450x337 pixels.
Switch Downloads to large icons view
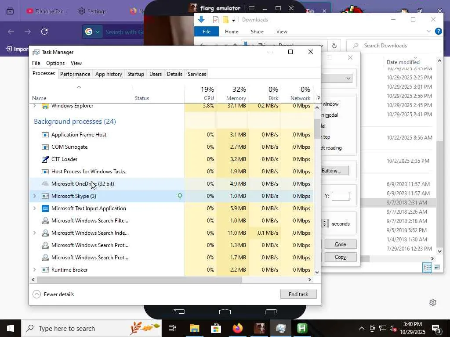[437, 267]
